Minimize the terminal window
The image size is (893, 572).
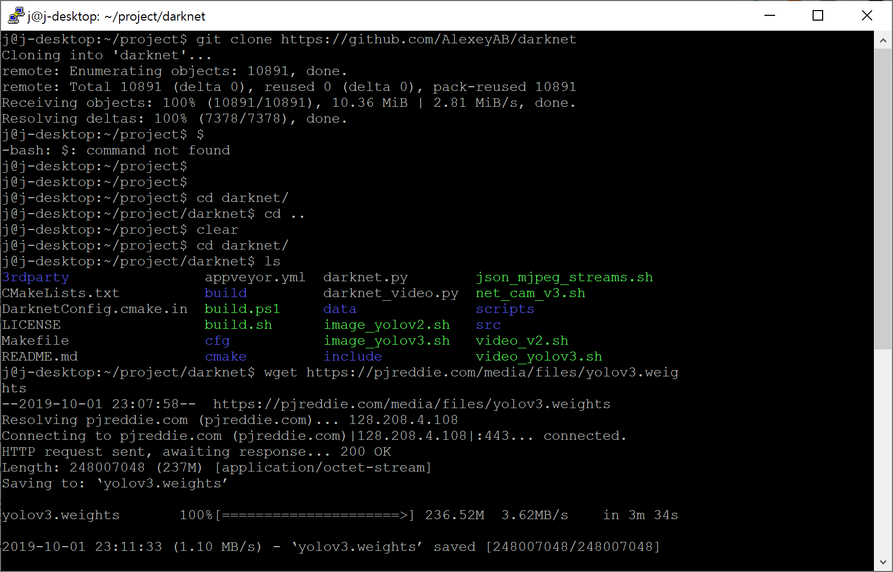pos(770,15)
